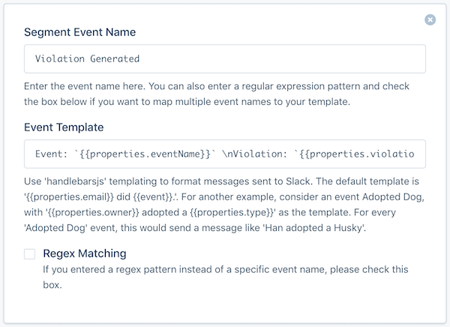The image size is (450, 327).
Task: Focus the Segment Event Name input field
Action: (x=225, y=58)
